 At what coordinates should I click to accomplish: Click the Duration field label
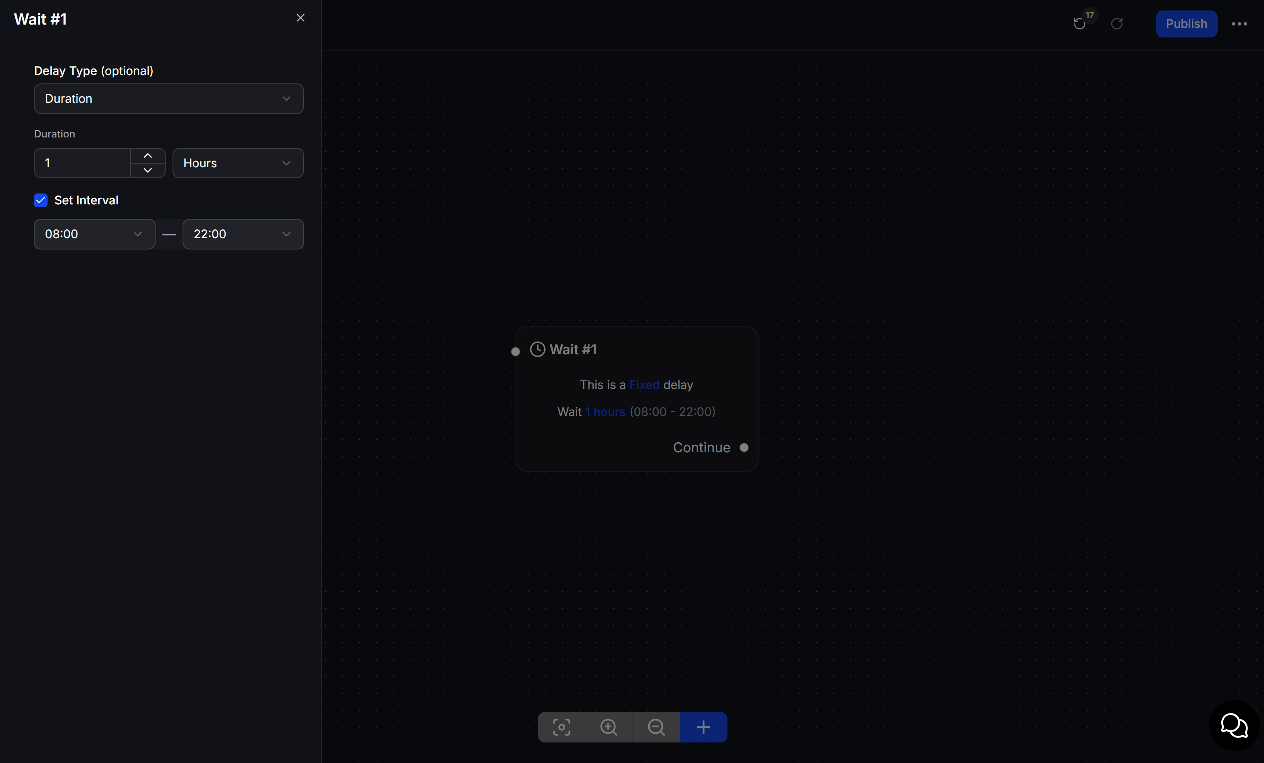54,134
